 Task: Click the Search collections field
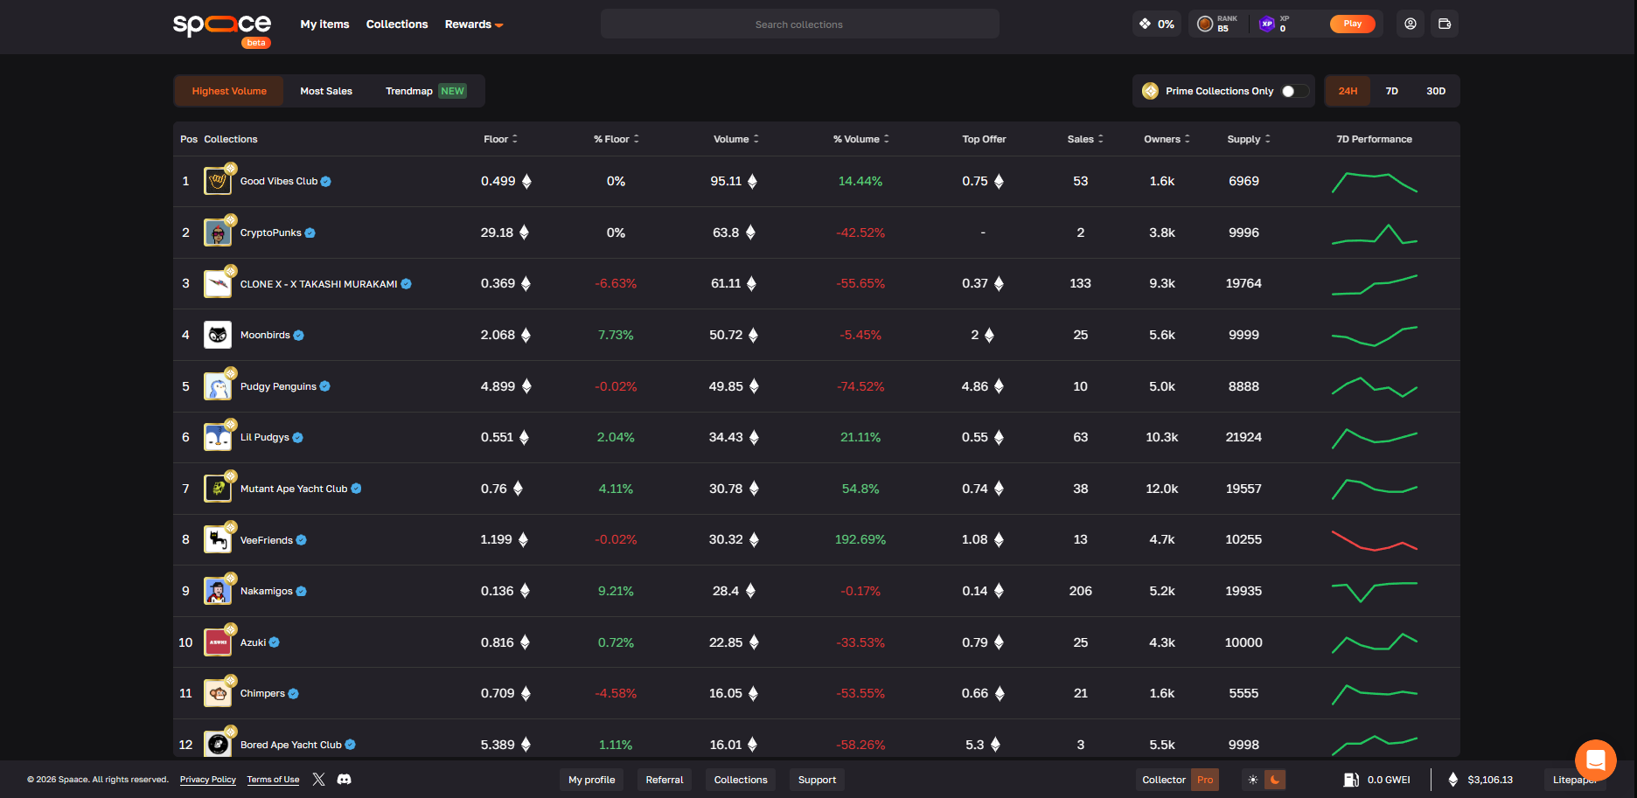click(x=798, y=24)
